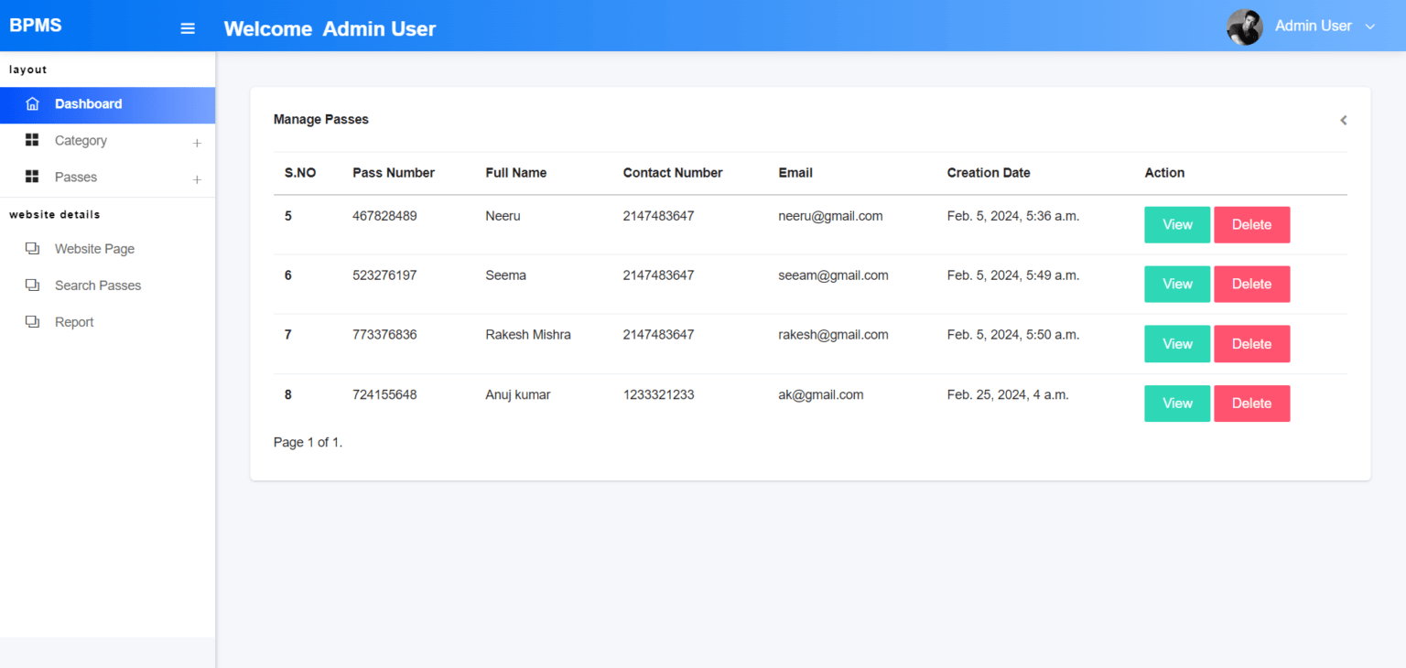Toggle the sidebar with the hamburger icon
Screen dimensions: 1406x668
[188, 27]
